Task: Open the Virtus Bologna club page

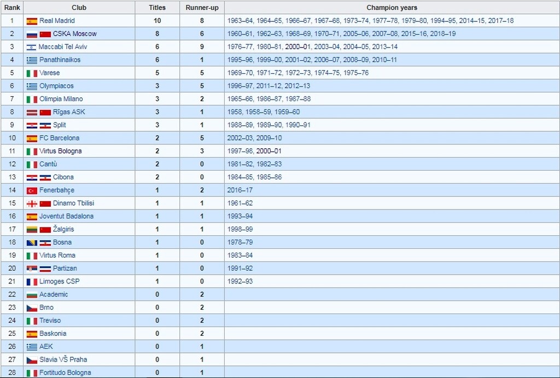Action: coord(60,151)
